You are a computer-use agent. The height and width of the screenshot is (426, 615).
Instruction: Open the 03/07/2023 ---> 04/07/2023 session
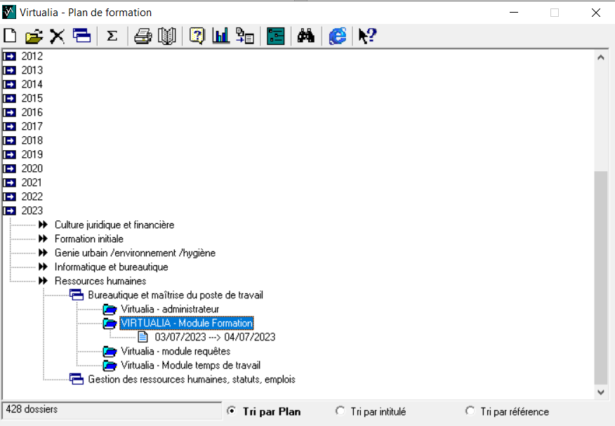215,337
